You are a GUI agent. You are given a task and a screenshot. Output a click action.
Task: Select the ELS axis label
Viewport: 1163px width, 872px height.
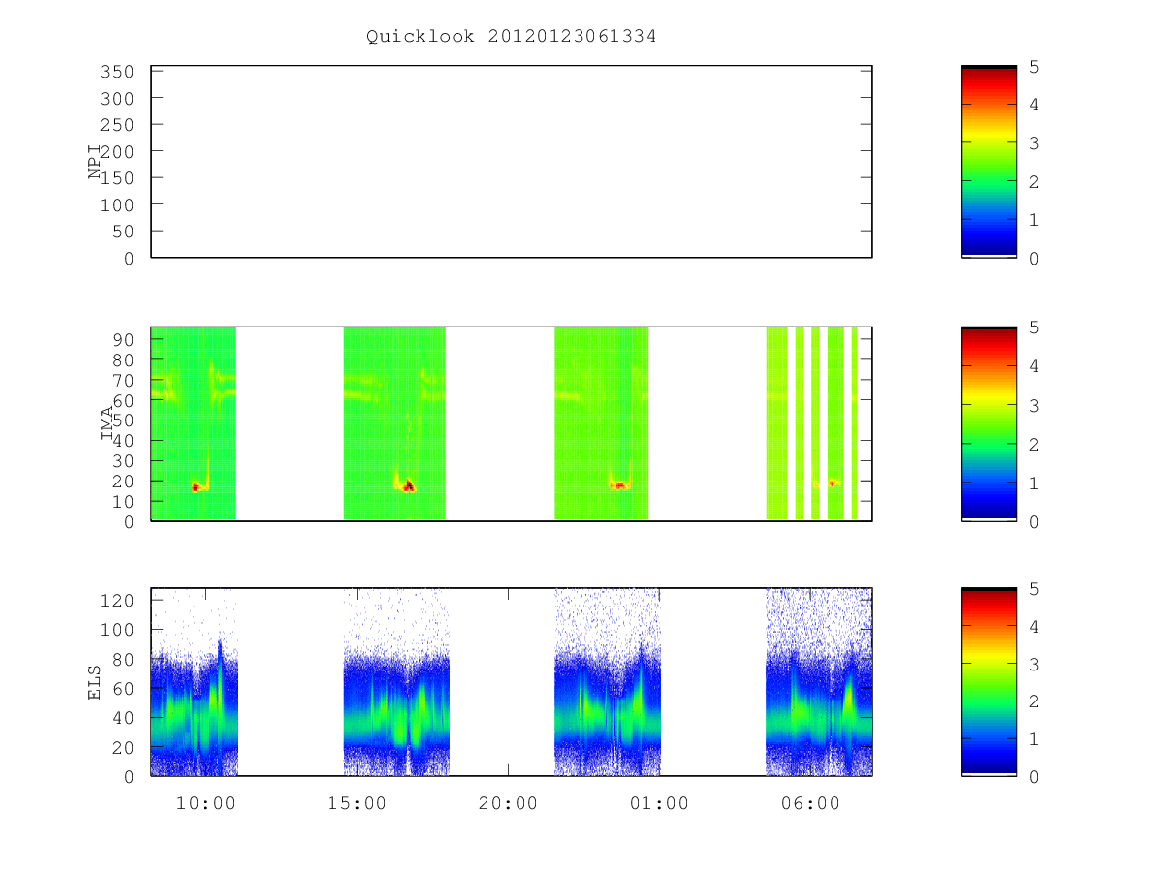(95, 682)
